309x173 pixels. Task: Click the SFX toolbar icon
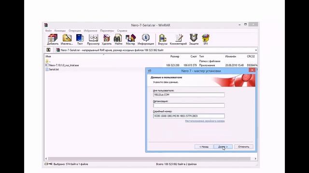click(206, 39)
